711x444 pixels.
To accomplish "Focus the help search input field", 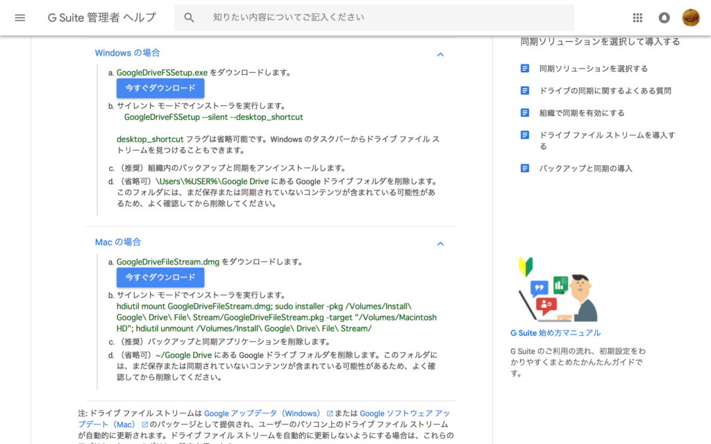I will point(374,17).
